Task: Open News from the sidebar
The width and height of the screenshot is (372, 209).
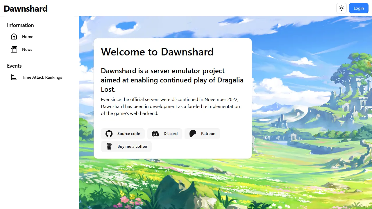Action: click(27, 49)
